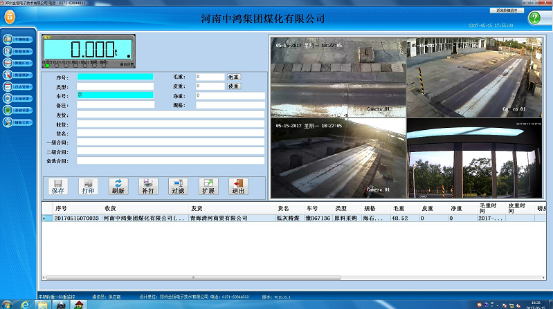Click the 补打 reprint icon button
The image size is (553, 309).
(147, 186)
